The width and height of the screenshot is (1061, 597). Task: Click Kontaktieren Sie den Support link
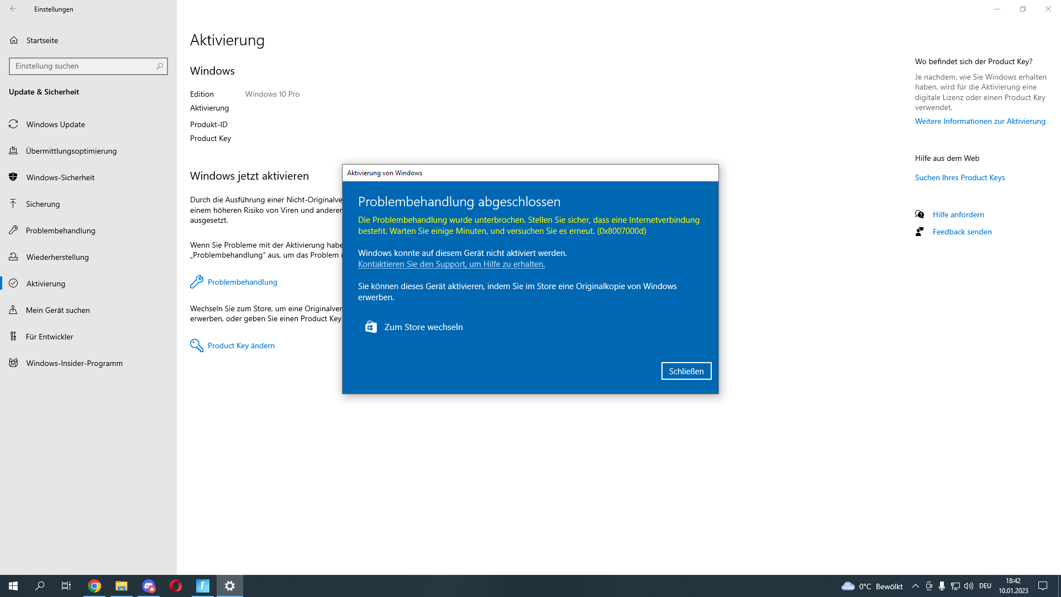[451, 264]
